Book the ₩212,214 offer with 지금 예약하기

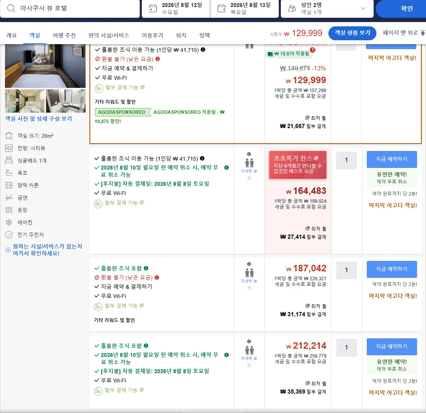[392, 346]
